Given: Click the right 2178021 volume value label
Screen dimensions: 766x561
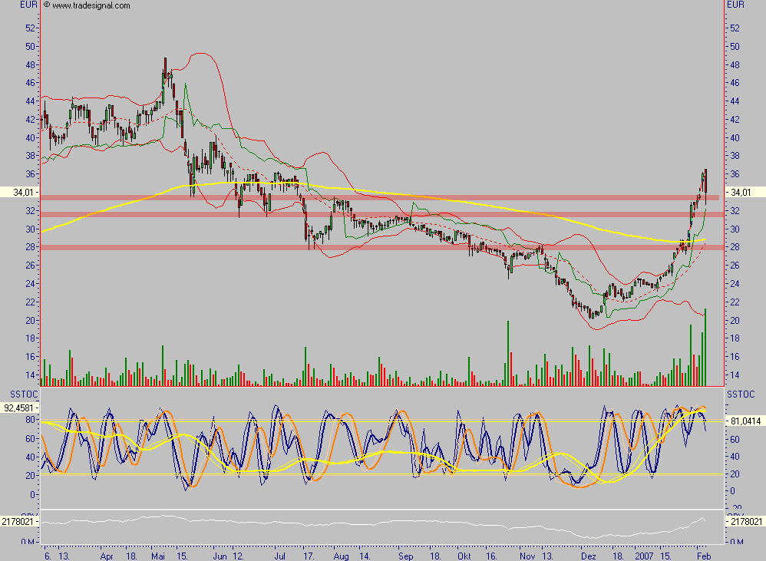Looking at the screenshot, I should pyautogui.click(x=744, y=522).
